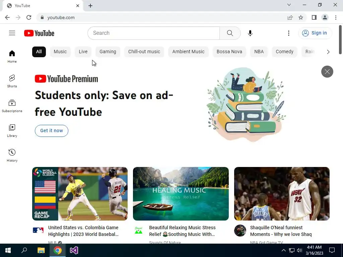Select the All category chip
Image resolution: width=343 pixels, height=257 pixels.
pyautogui.click(x=39, y=52)
